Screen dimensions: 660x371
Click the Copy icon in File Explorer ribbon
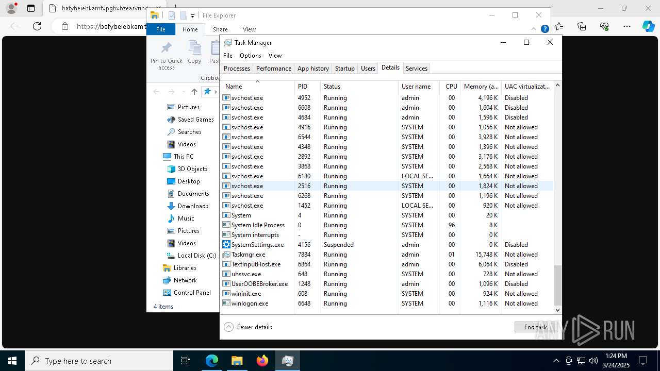pos(194,53)
